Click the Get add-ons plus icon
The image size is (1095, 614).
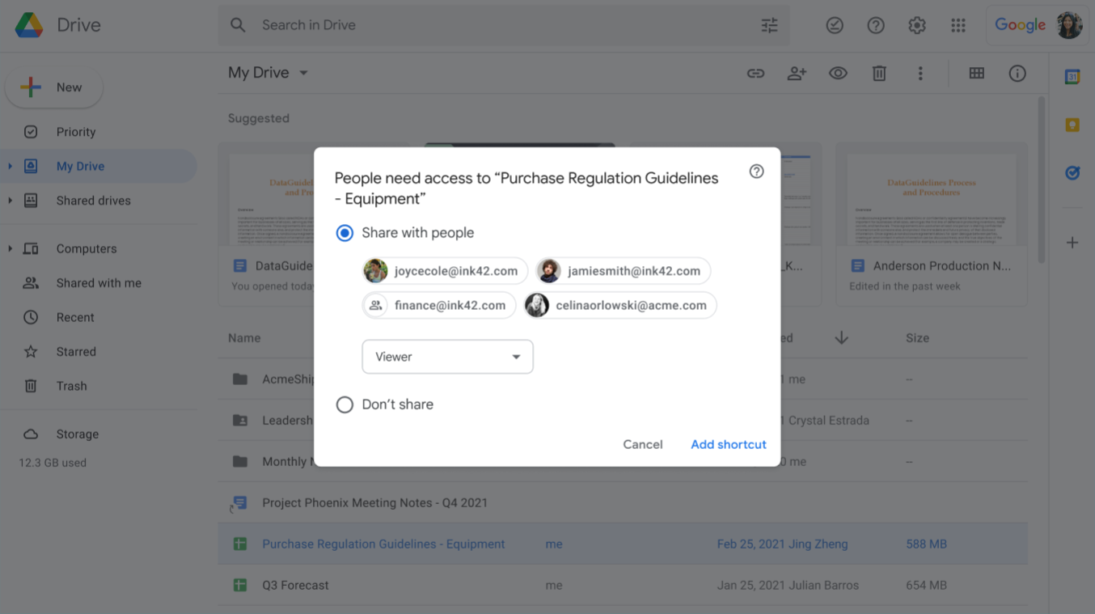[x=1072, y=242]
